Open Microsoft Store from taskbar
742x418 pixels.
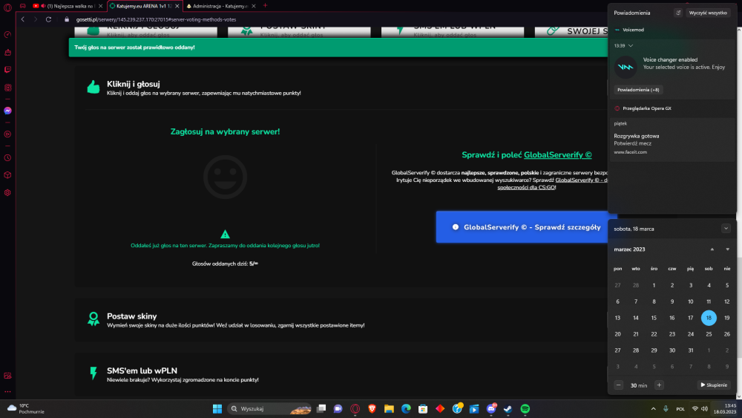(x=423, y=408)
